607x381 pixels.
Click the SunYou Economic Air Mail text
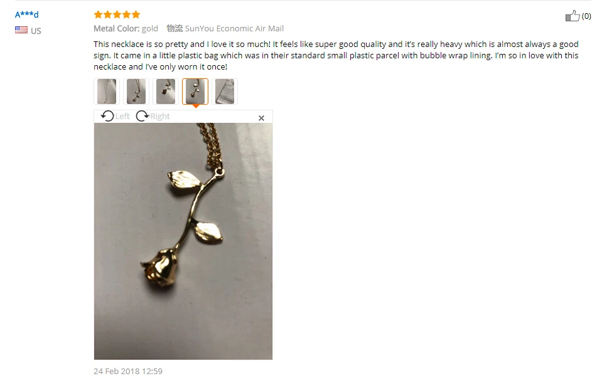coord(234,29)
